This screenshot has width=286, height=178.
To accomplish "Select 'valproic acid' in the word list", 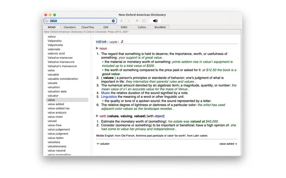I will [x=56, y=53].
